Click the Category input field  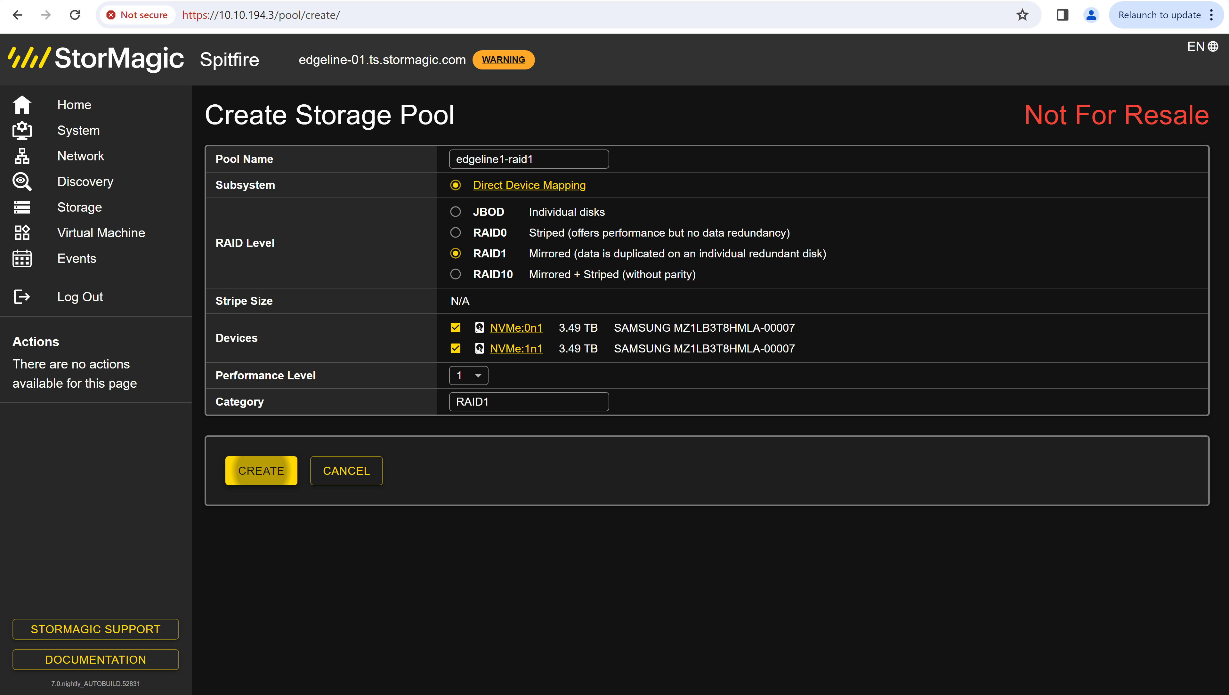[529, 402]
